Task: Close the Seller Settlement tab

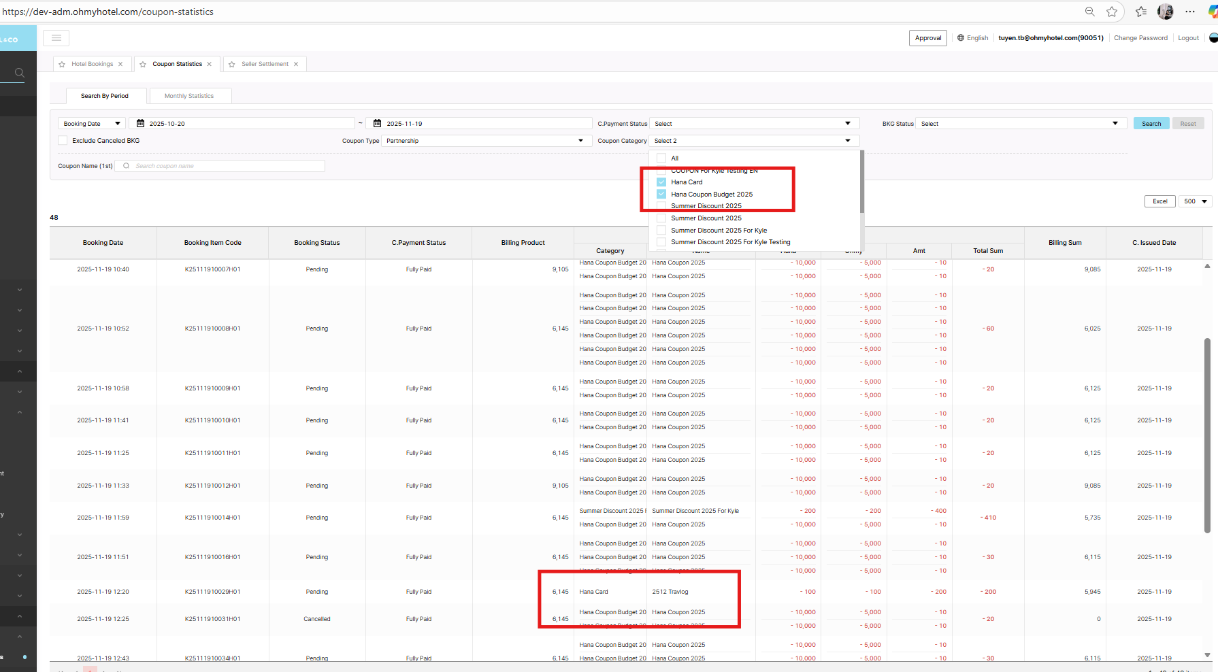Action: pyautogui.click(x=296, y=65)
